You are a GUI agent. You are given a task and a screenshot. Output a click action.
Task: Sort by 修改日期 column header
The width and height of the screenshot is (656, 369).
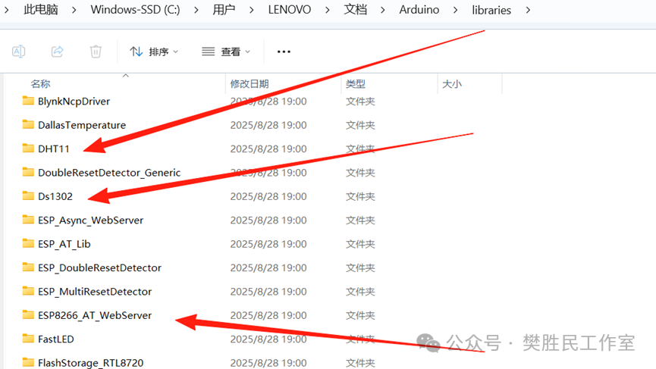[250, 84]
